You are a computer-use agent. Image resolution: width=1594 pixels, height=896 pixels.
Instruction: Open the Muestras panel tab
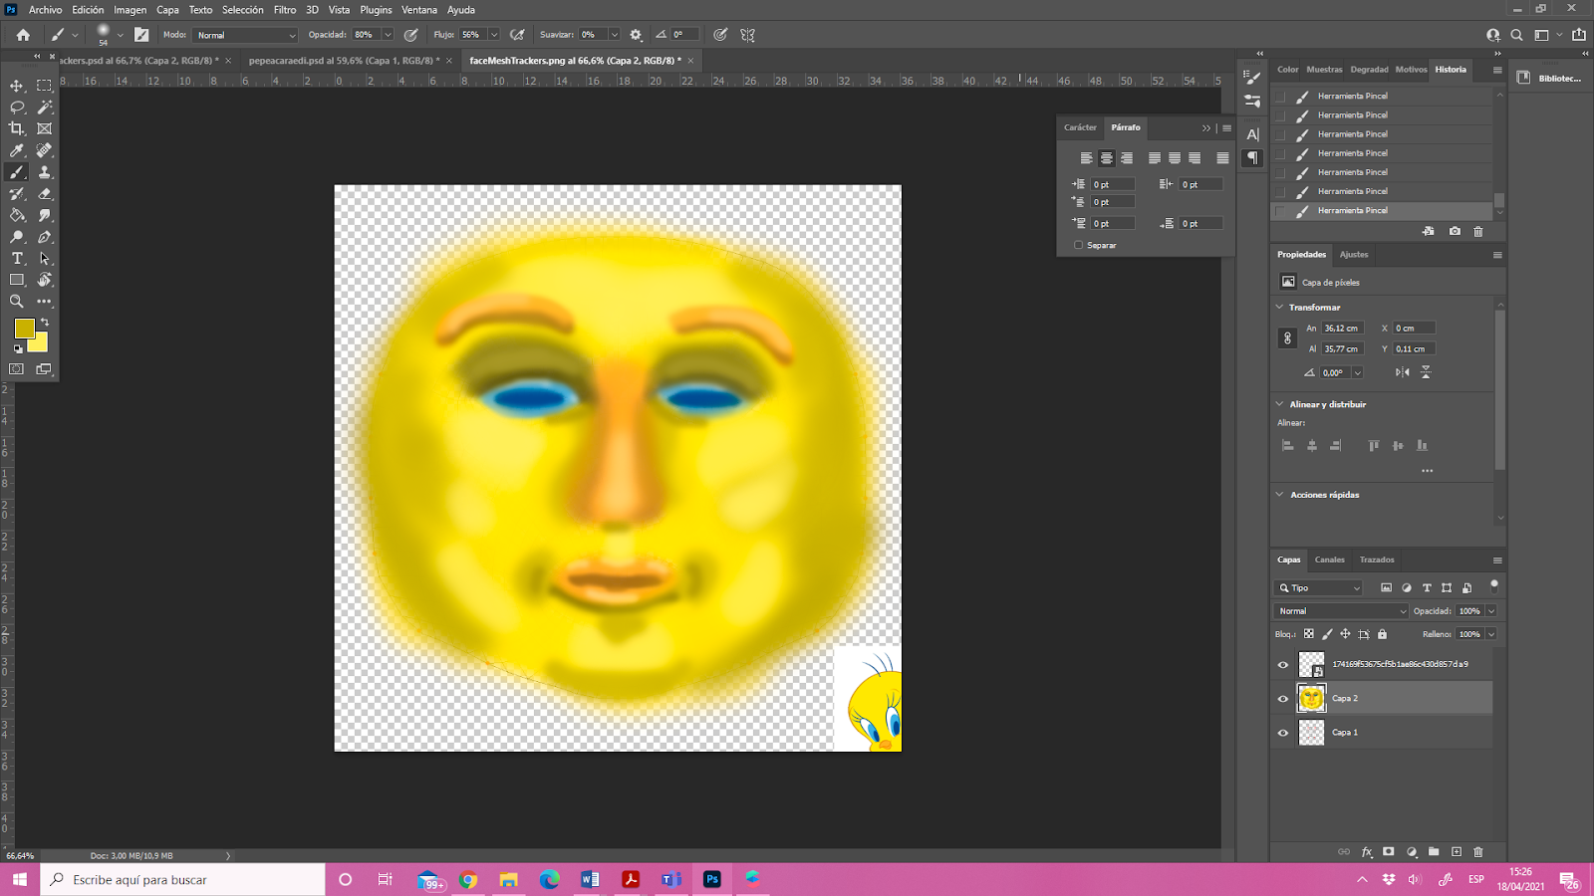(x=1324, y=70)
